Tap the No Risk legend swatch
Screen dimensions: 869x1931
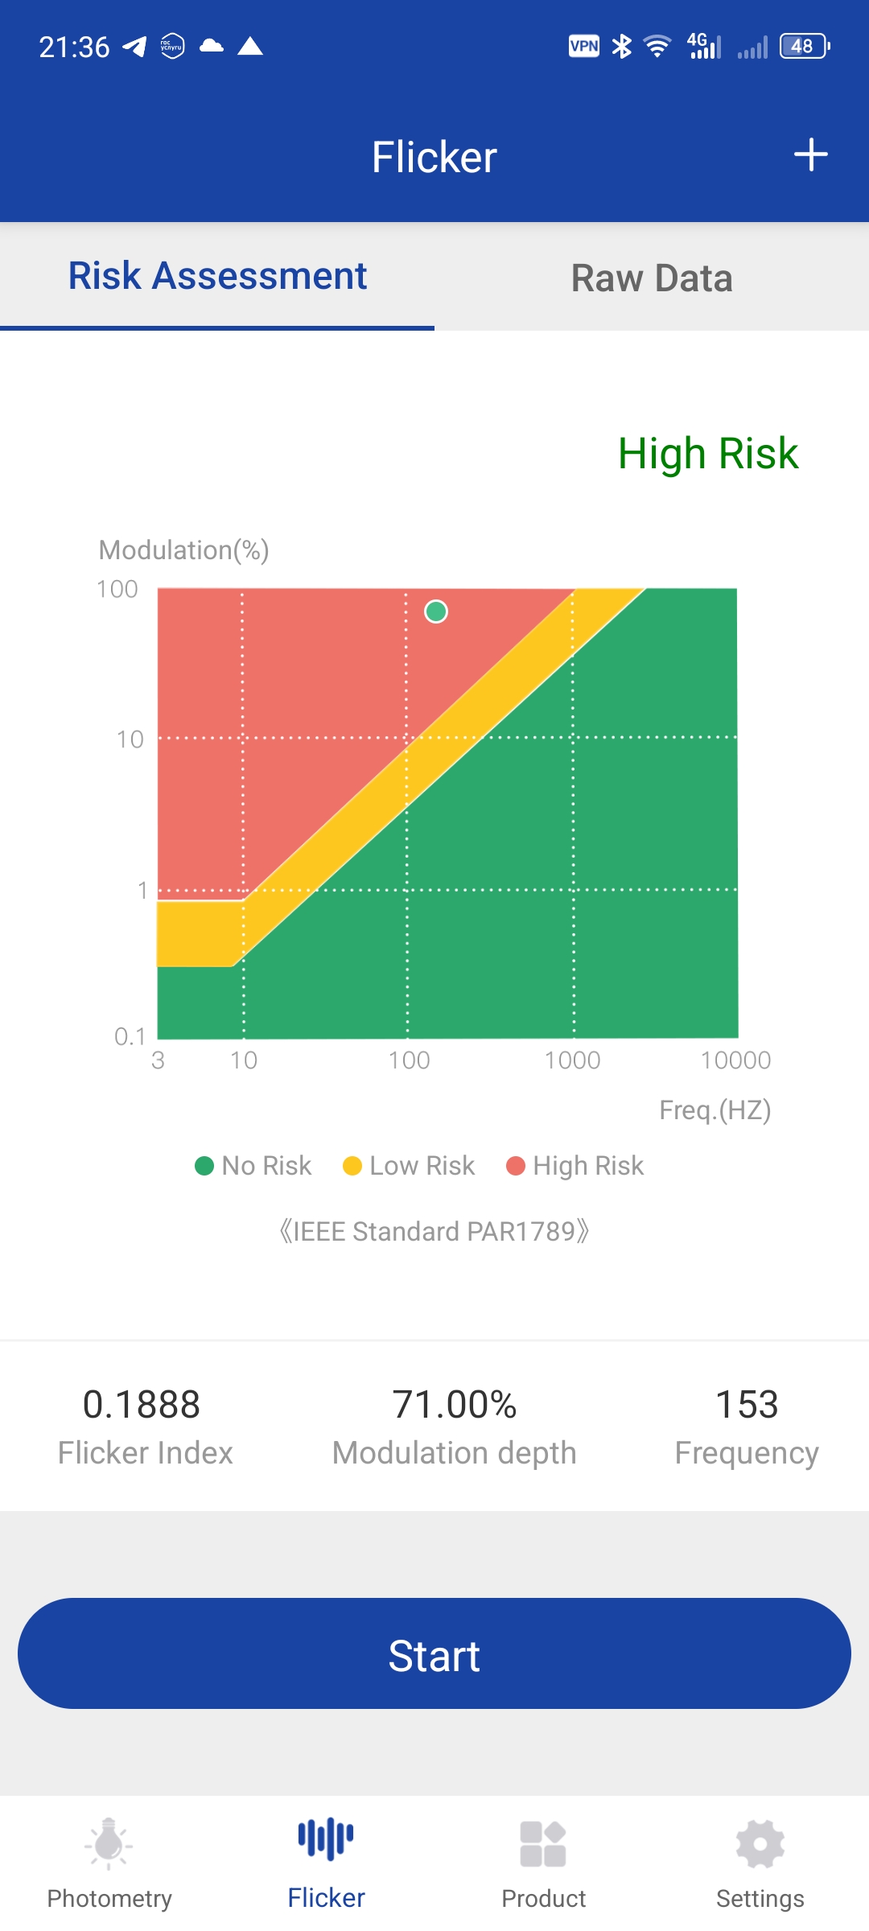point(204,1166)
